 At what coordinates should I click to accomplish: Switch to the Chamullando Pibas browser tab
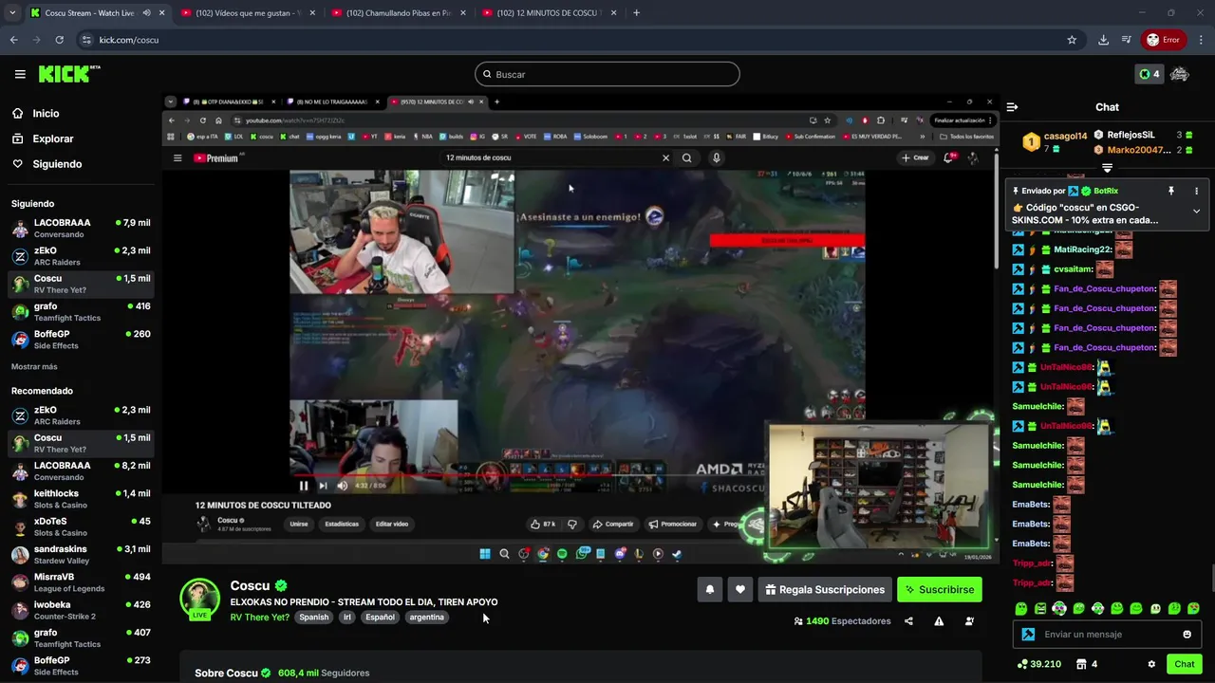tap(397, 13)
